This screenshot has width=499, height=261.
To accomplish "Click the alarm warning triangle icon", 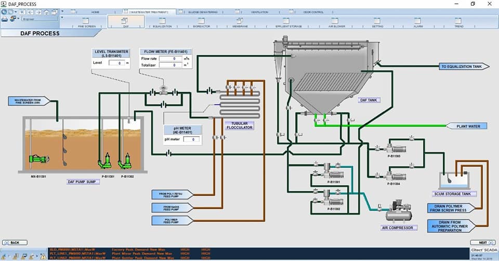I will click(x=43, y=256).
